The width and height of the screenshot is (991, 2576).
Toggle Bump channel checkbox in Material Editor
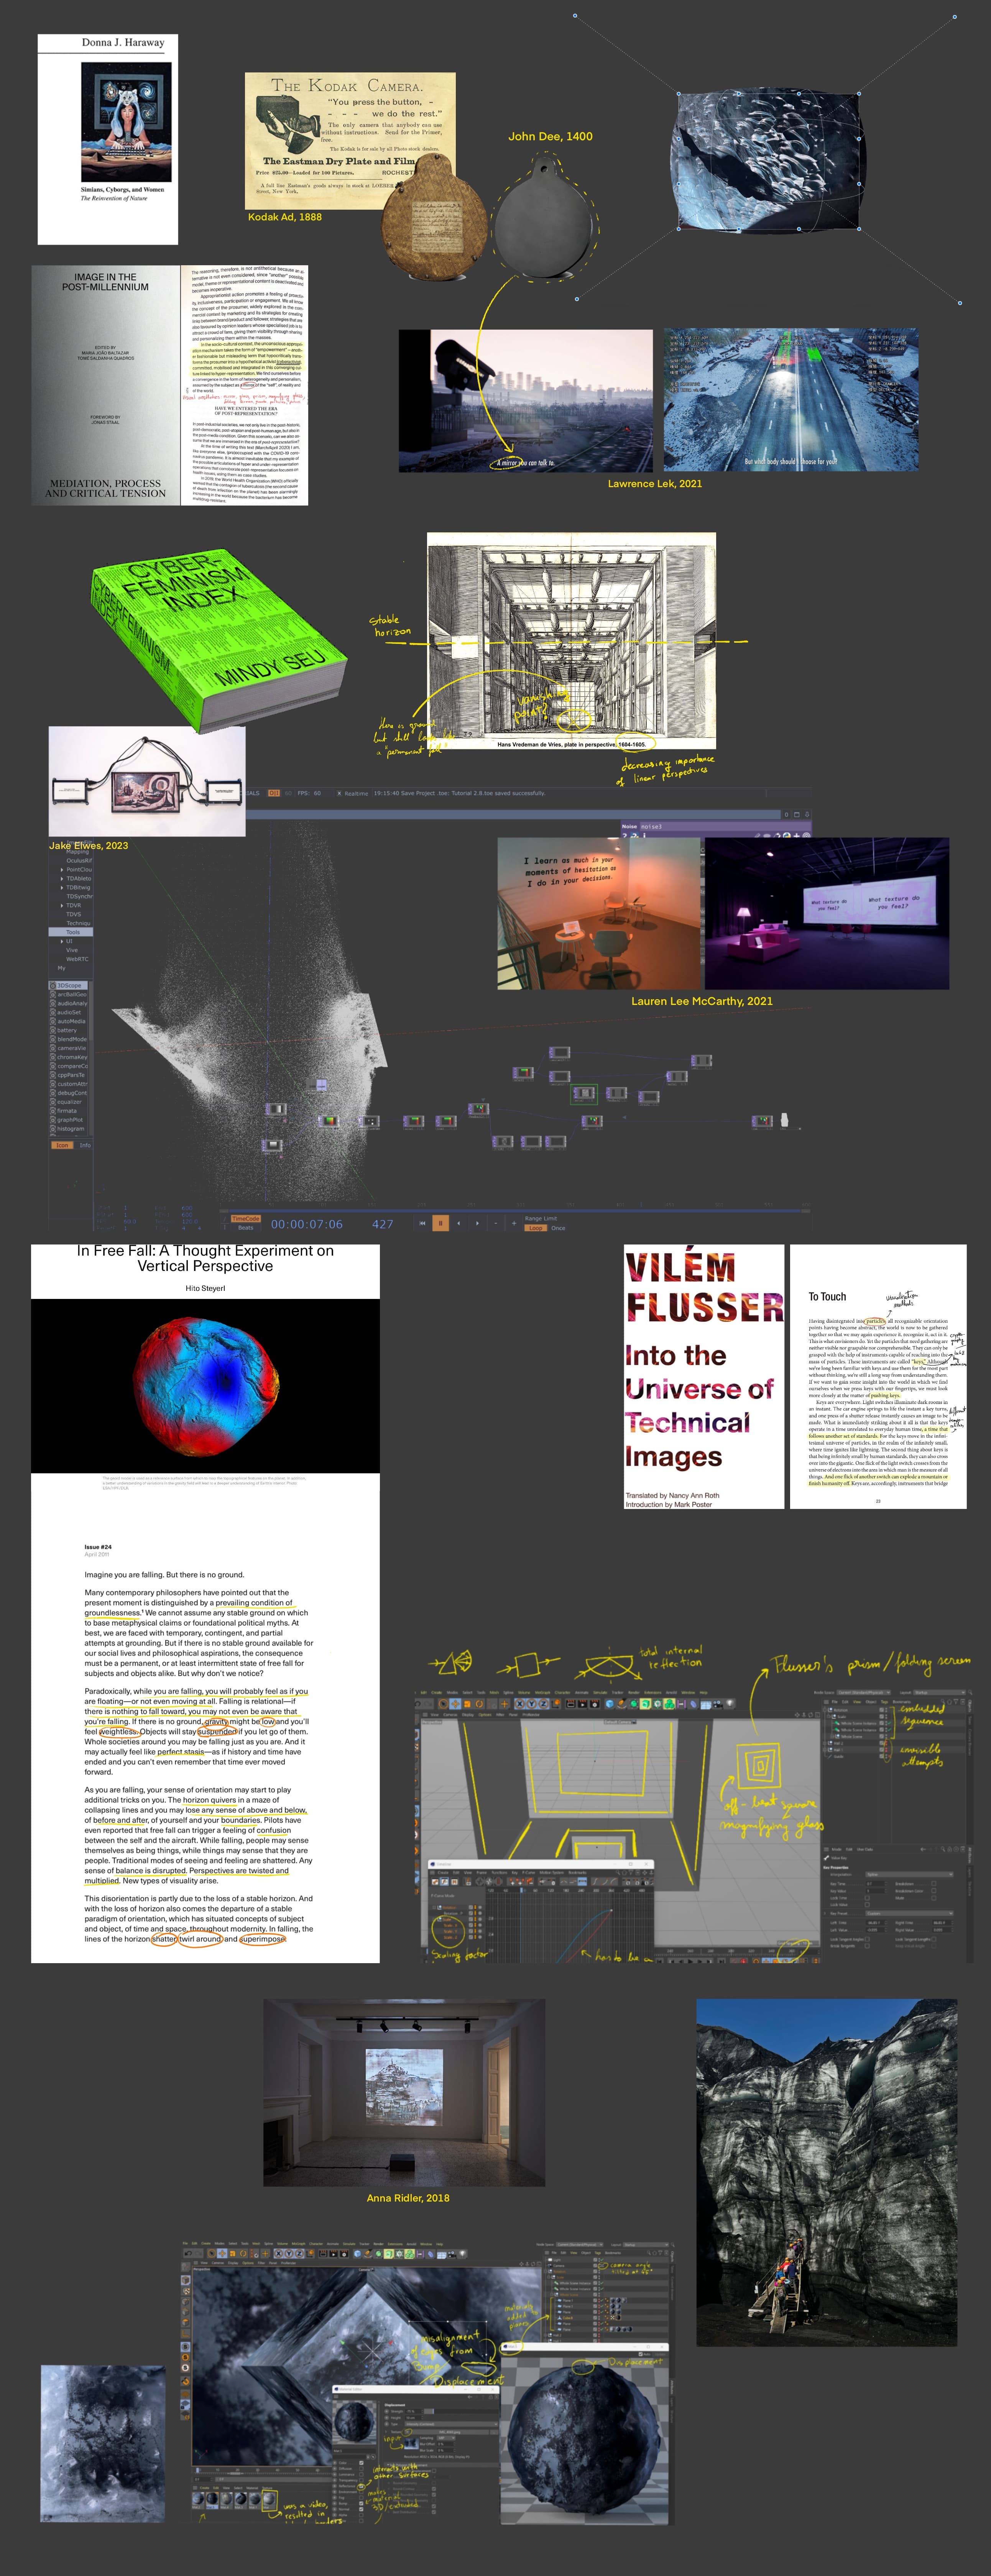coord(361,2503)
